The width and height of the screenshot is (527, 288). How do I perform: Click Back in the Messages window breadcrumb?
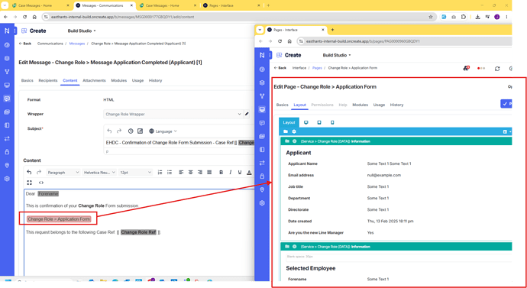click(25, 44)
